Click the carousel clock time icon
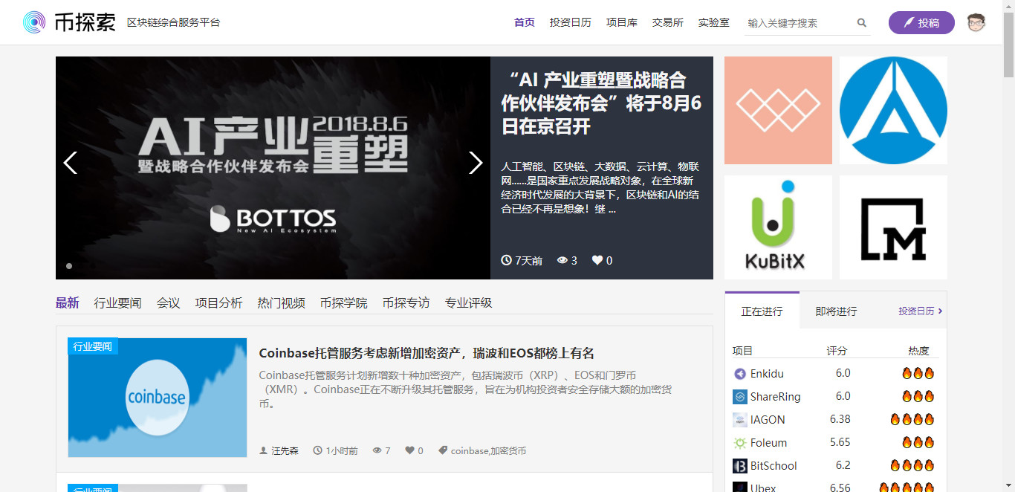This screenshot has width=1015, height=492. pyautogui.click(x=507, y=260)
